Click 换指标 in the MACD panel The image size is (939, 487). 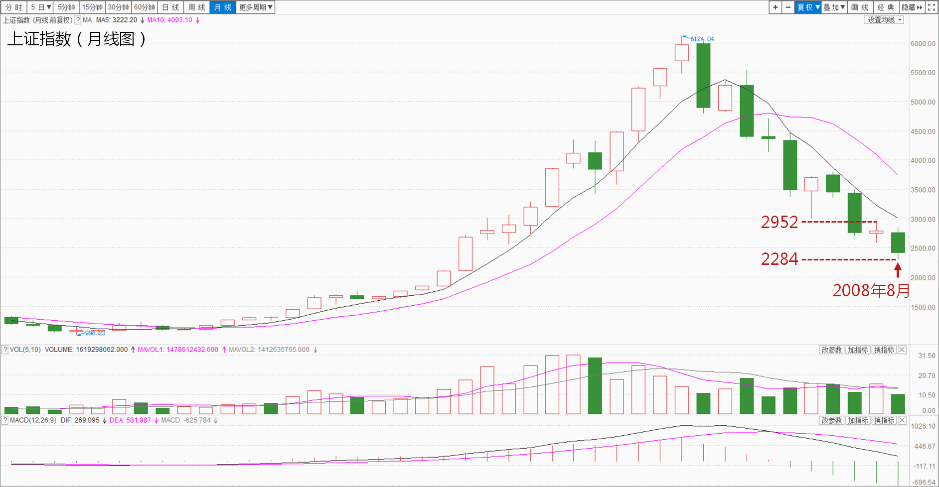[x=884, y=421]
